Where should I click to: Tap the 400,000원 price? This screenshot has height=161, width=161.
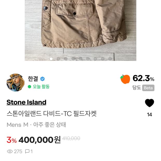click(40, 140)
